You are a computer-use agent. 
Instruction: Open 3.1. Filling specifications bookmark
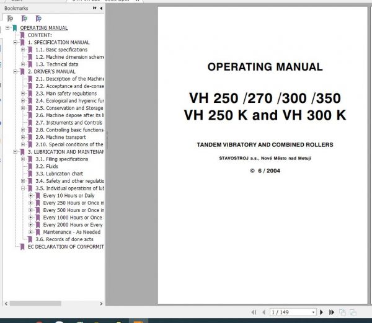(61, 159)
